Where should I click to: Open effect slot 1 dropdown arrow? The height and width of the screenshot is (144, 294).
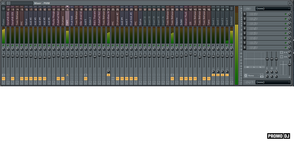tap(245, 14)
